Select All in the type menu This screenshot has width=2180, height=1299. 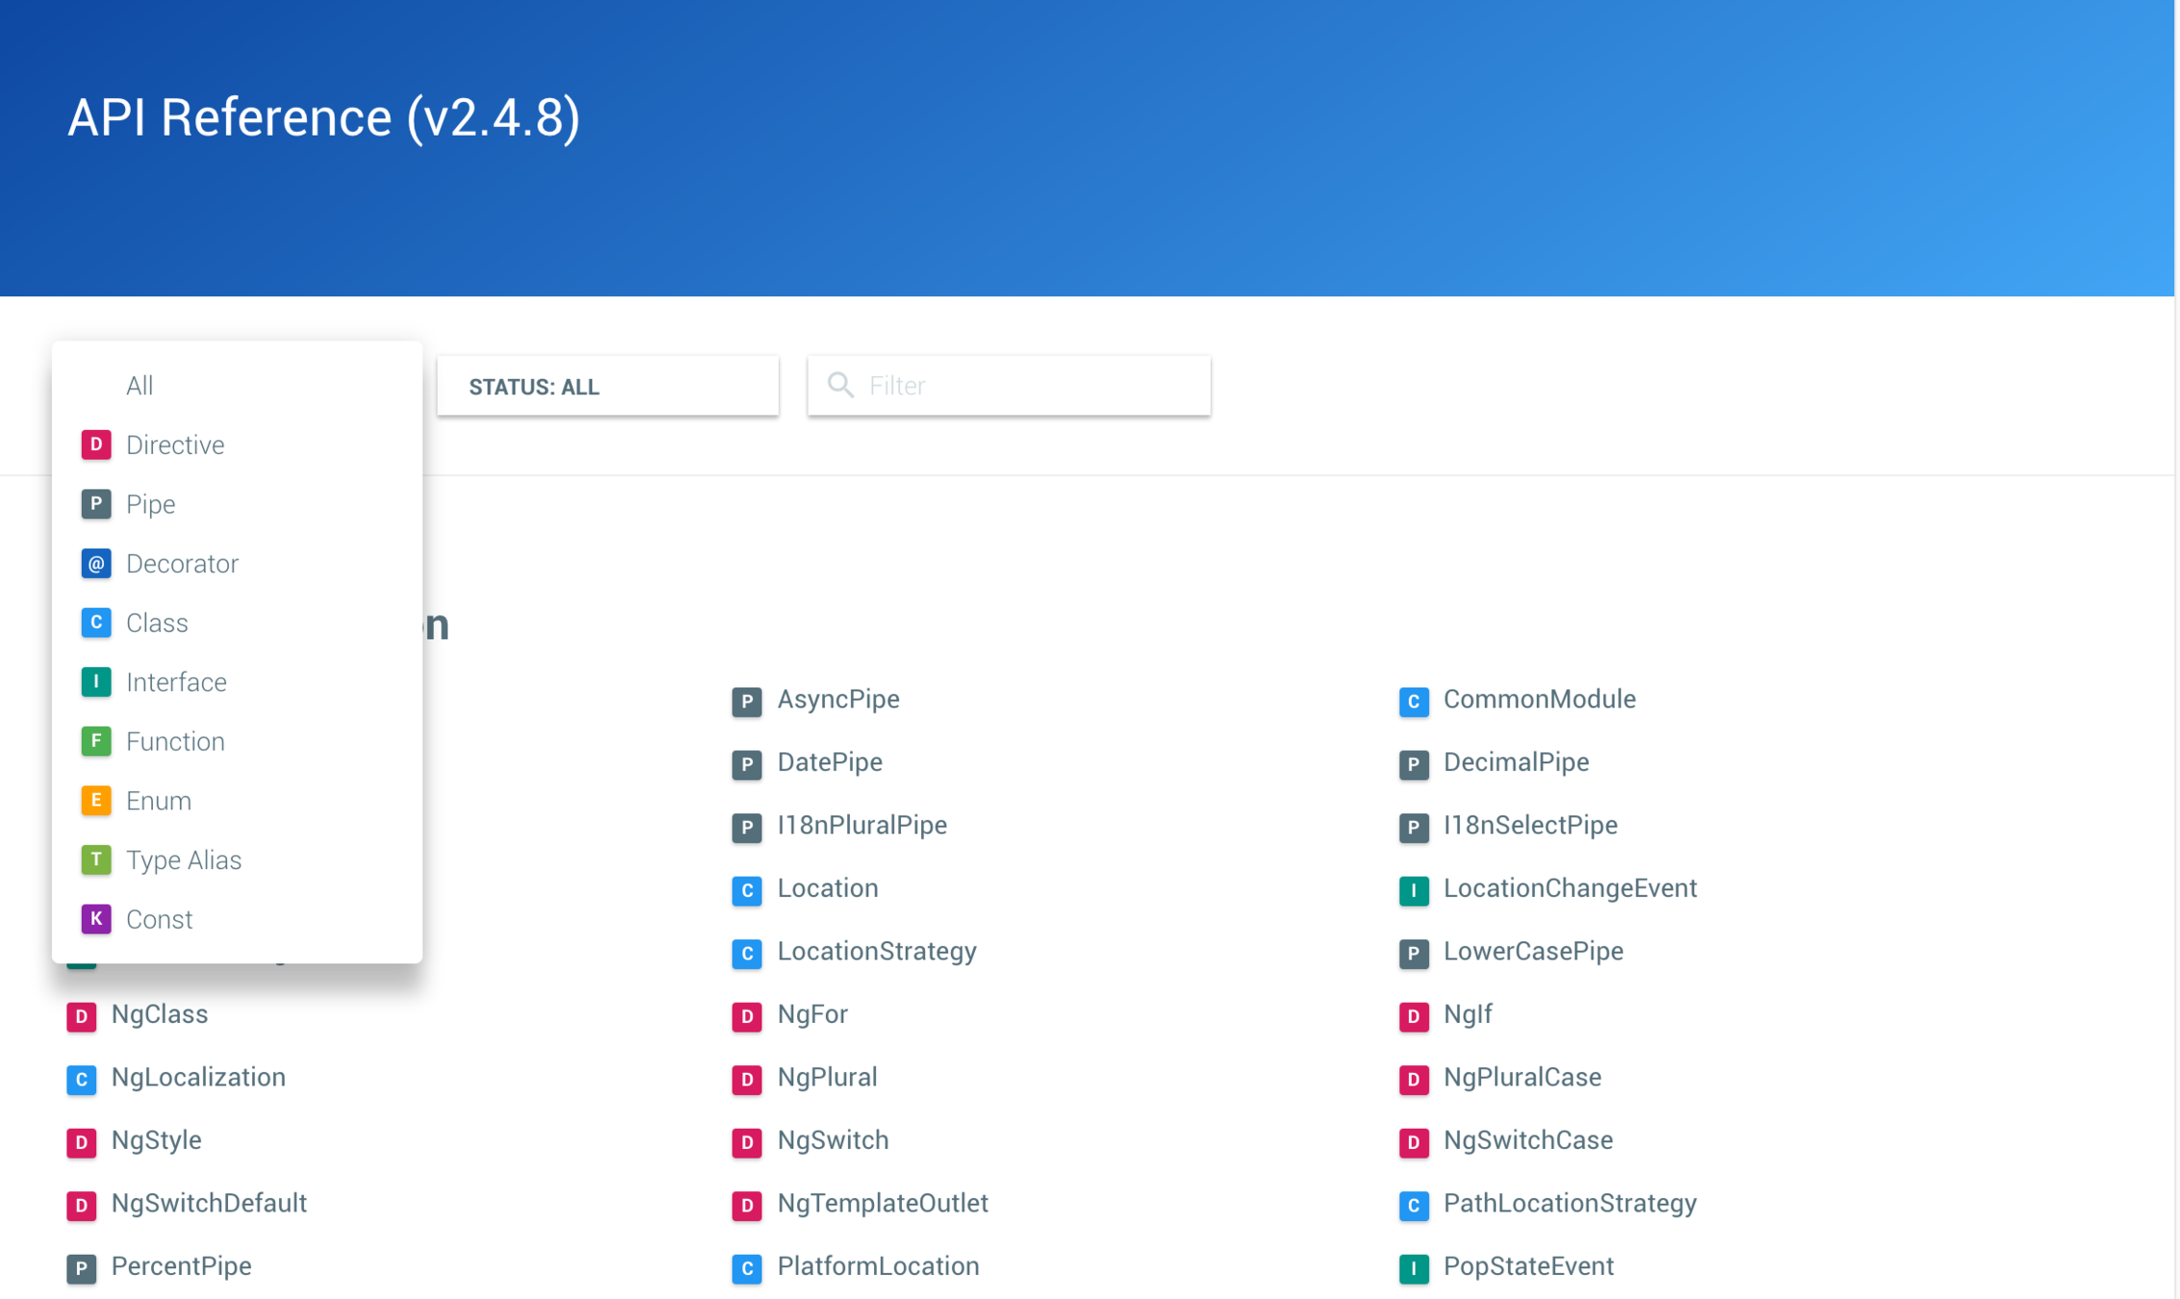coord(140,386)
